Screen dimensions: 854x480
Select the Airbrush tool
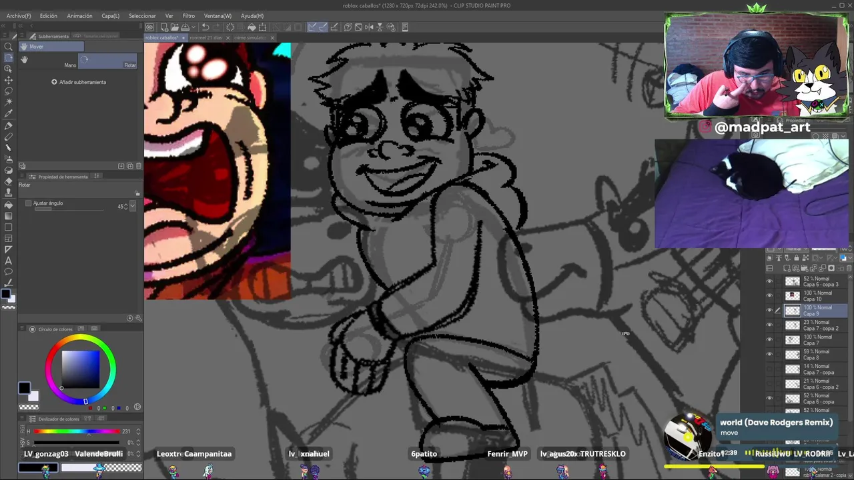click(9, 159)
